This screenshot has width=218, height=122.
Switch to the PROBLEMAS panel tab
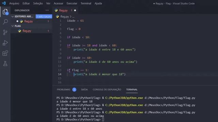64,89
